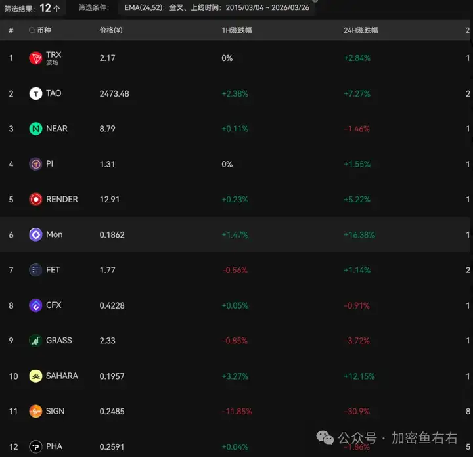This screenshot has height=457, width=473.
Task: Click the search icon beside 币种
Action: click(32, 30)
